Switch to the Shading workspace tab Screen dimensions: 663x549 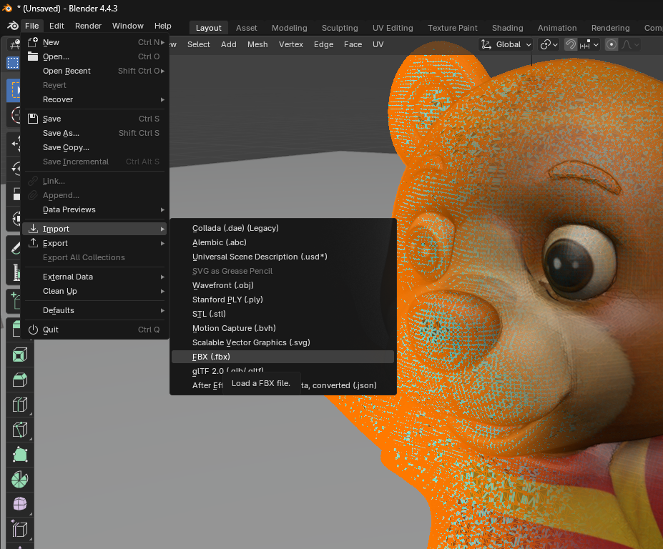[x=507, y=28]
